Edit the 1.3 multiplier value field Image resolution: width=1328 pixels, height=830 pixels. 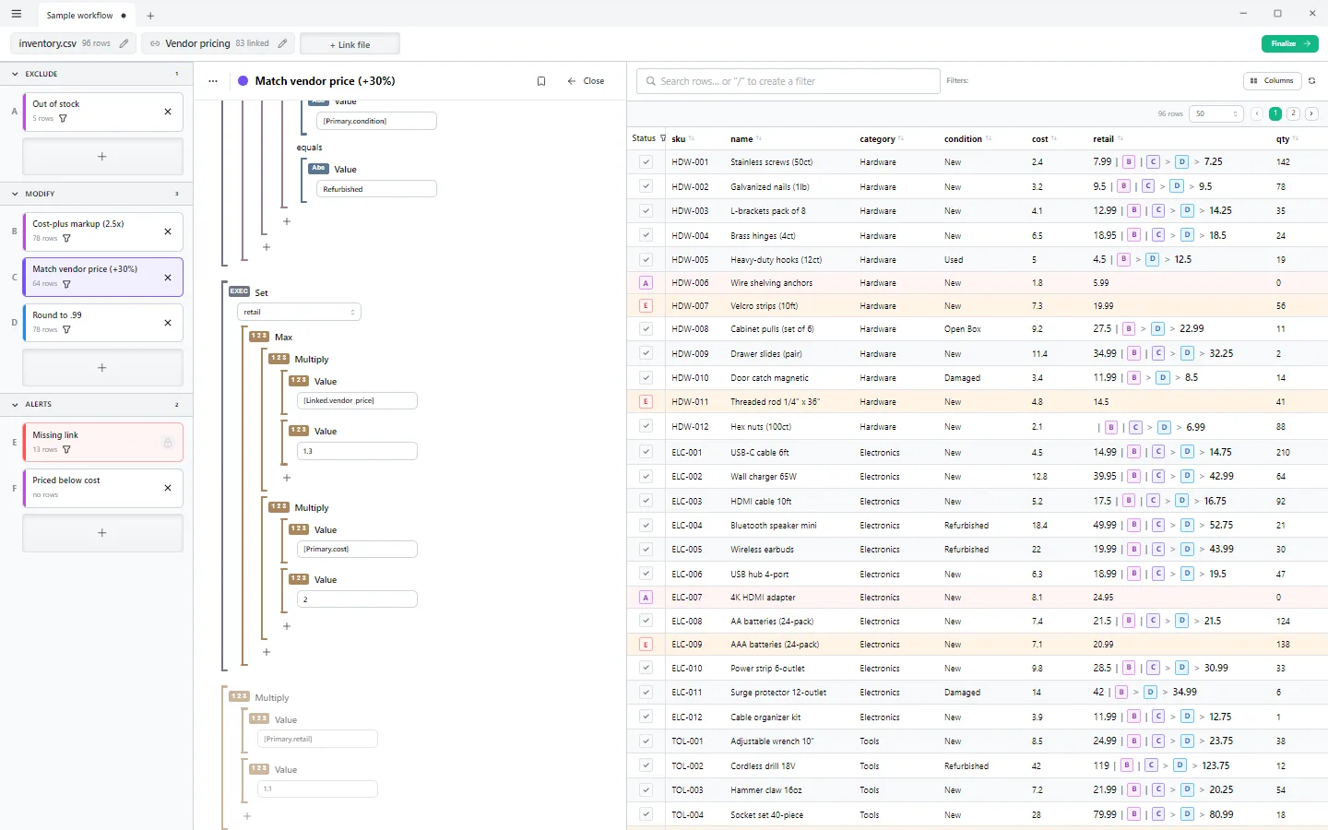coord(357,451)
